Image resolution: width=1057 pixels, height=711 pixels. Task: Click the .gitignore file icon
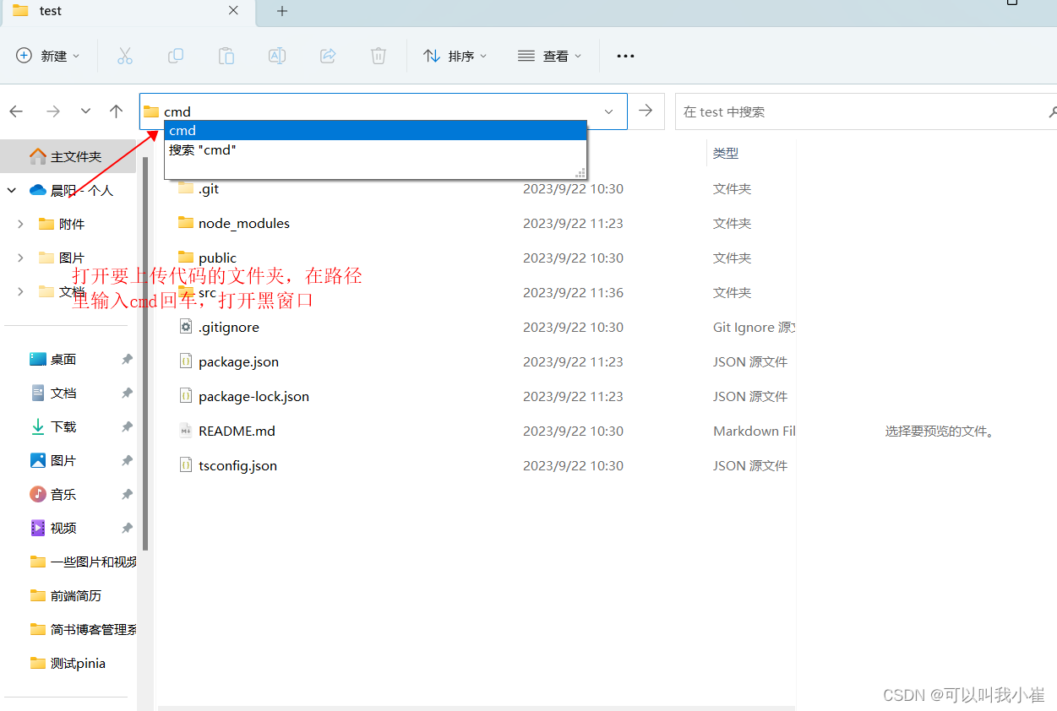pos(186,327)
